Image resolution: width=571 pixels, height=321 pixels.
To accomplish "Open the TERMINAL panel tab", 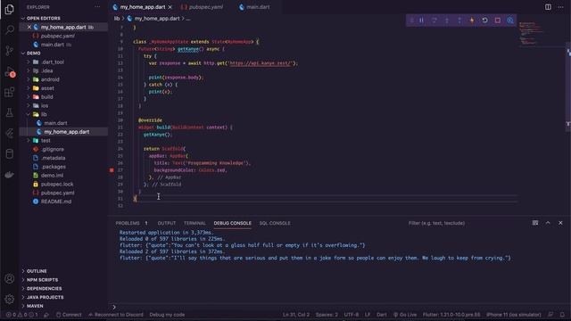I will coord(194,223).
